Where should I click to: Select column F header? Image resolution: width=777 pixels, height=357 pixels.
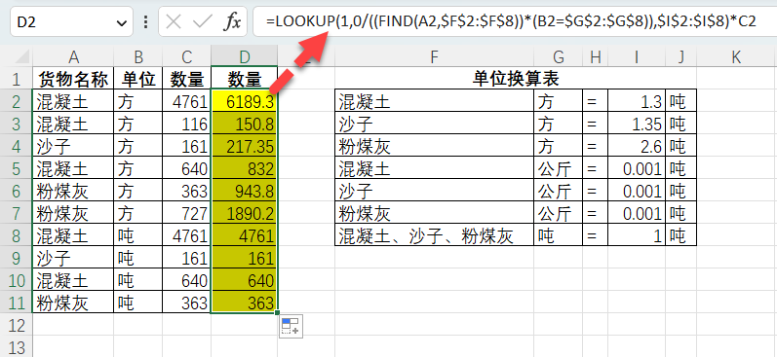pos(435,57)
